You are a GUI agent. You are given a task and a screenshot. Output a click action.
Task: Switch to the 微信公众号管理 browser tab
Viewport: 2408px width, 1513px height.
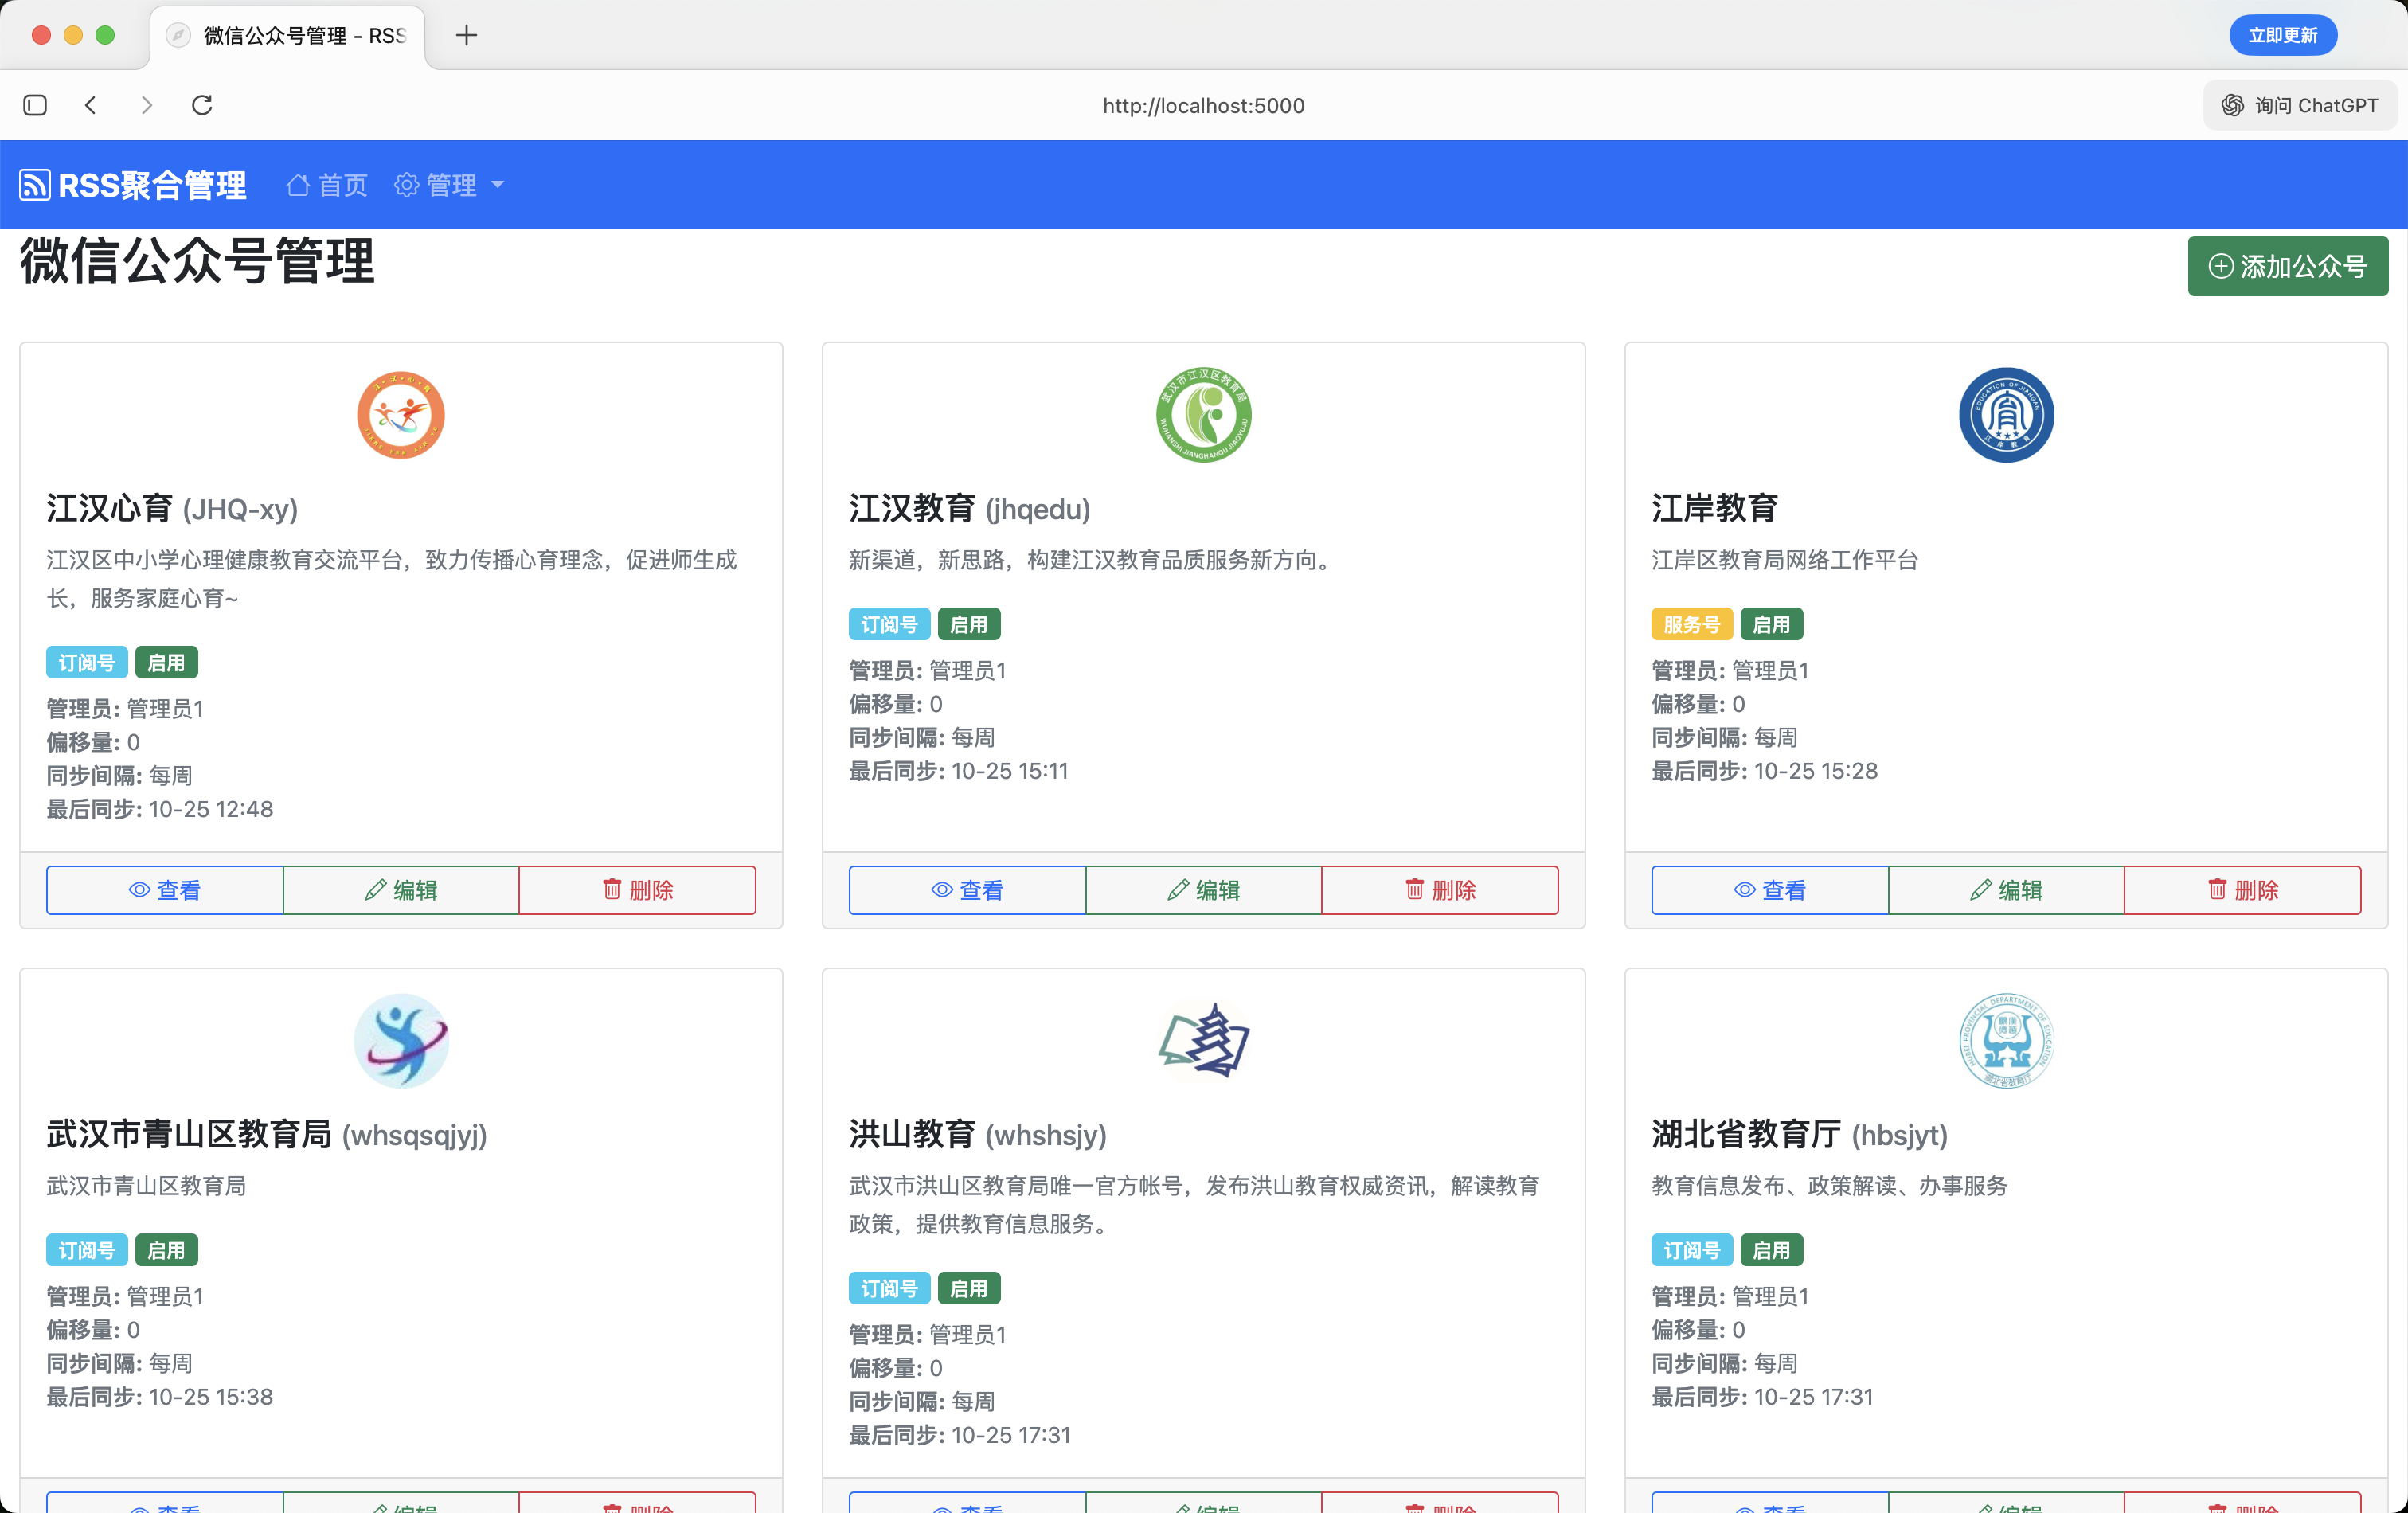[290, 35]
